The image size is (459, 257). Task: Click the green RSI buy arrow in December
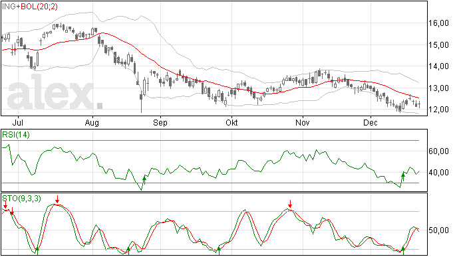point(403,177)
